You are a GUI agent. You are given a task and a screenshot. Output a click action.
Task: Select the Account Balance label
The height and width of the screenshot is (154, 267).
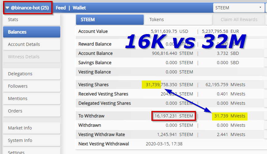(95, 53)
